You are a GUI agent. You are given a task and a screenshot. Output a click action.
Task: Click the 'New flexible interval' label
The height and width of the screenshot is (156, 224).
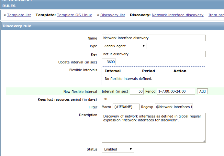(x=80, y=92)
